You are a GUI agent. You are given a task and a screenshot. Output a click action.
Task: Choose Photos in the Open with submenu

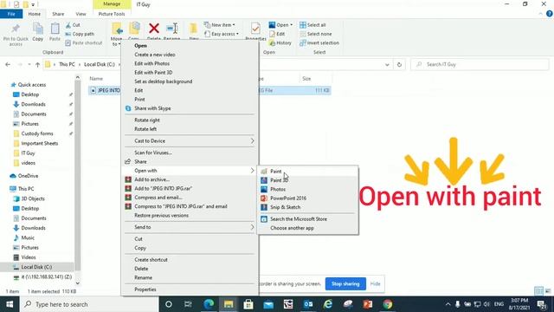(307, 189)
